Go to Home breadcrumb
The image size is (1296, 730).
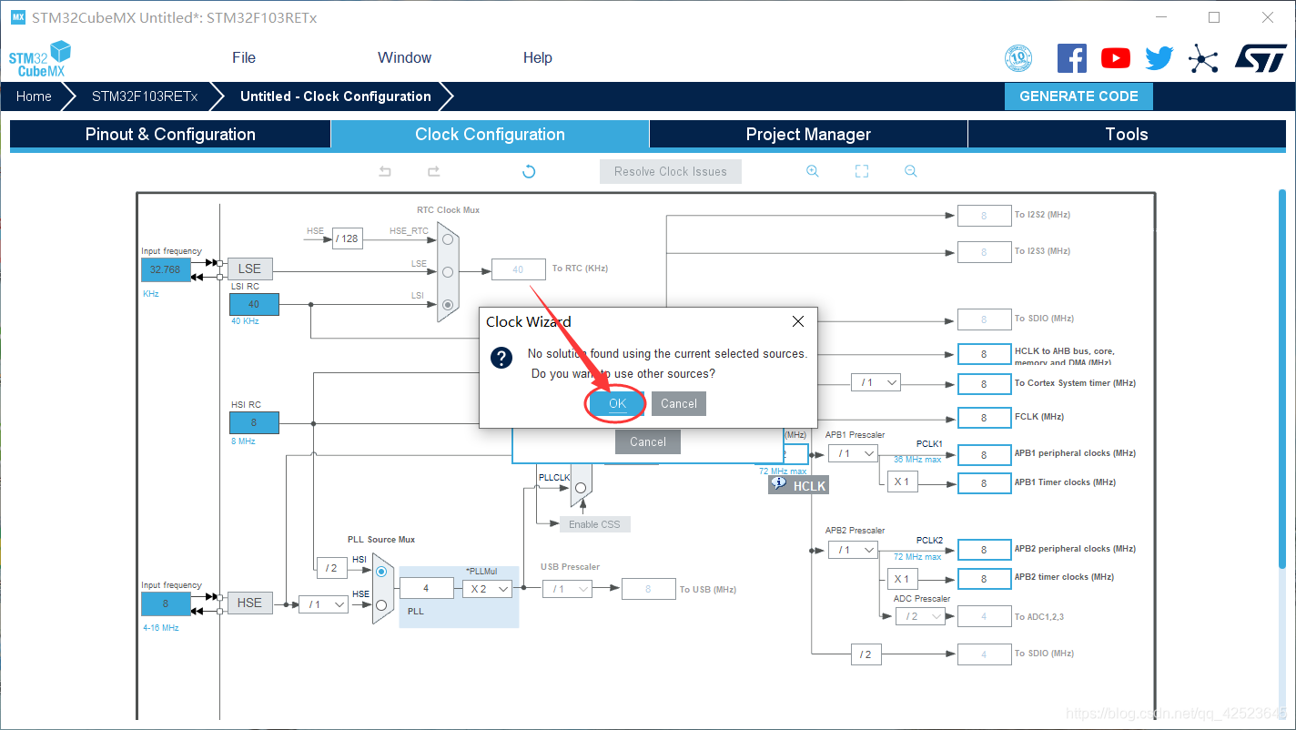tap(34, 96)
